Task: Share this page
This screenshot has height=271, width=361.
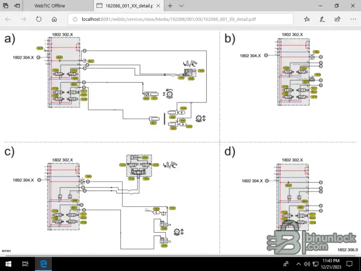Action: click(x=338, y=19)
